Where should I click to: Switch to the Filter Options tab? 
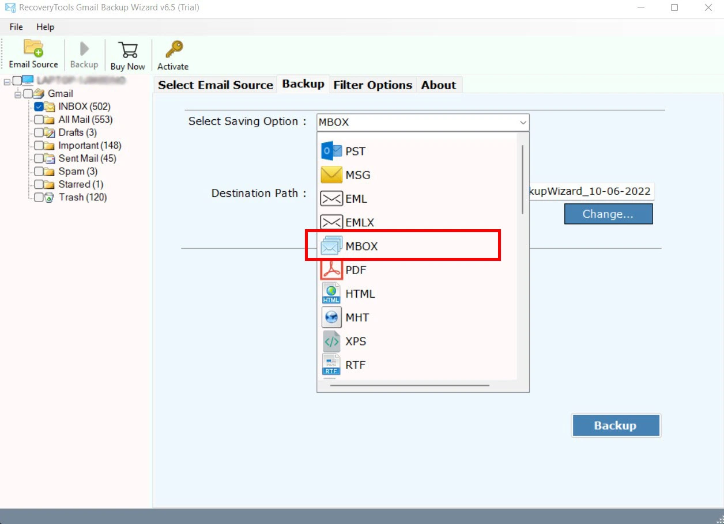[372, 85]
